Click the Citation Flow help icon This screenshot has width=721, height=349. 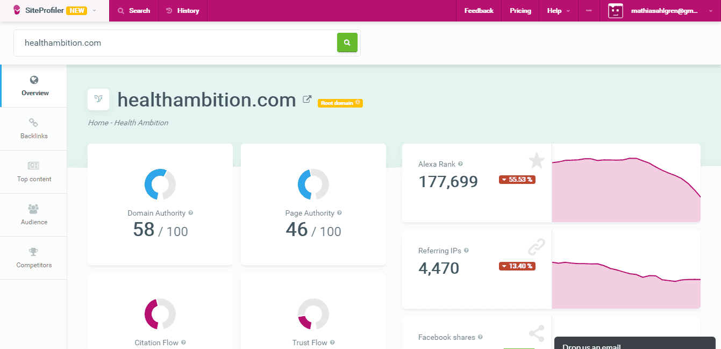tap(183, 343)
